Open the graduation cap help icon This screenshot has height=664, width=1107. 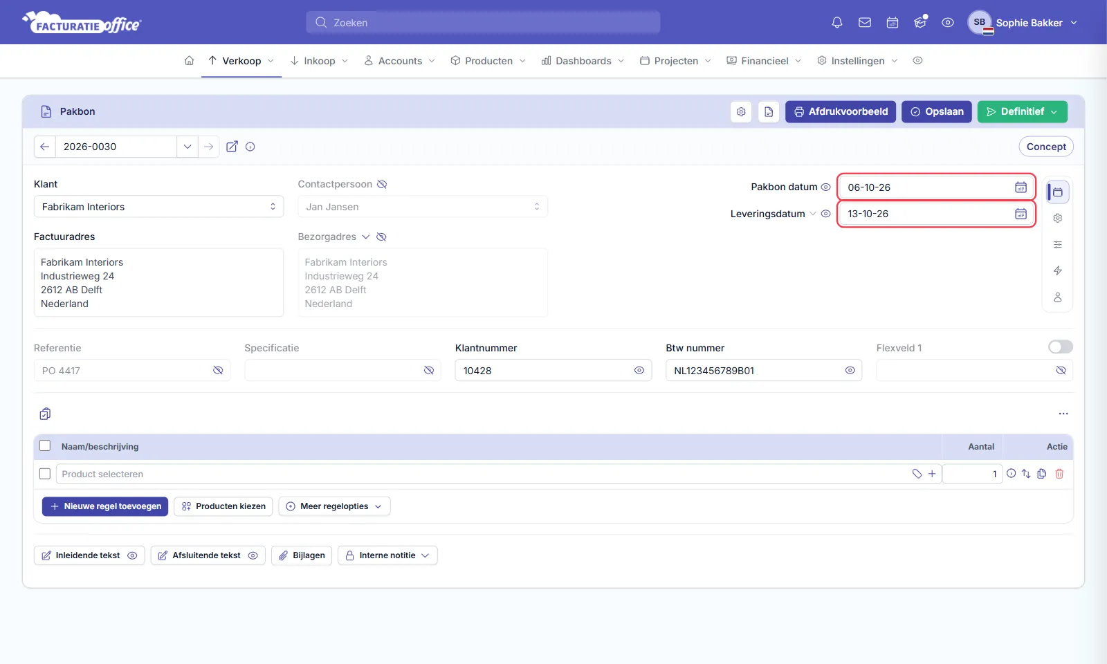(x=920, y=23)
